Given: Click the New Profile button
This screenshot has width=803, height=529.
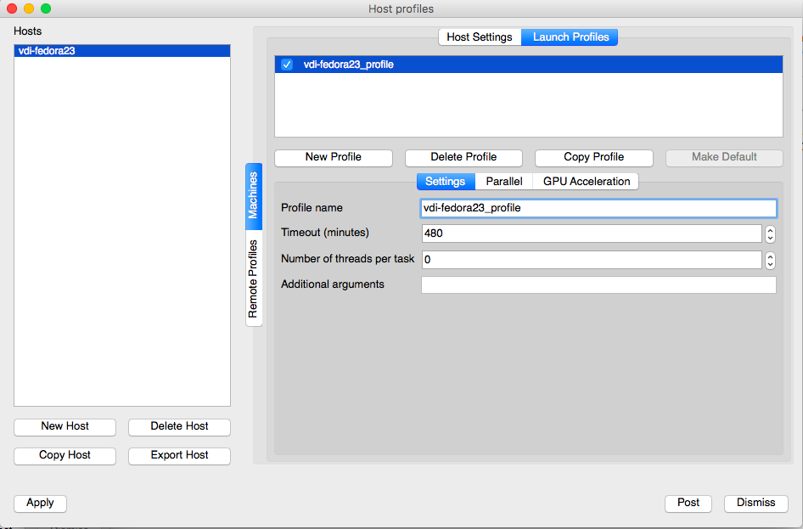Looking at the screenshot, I should 334,158.
